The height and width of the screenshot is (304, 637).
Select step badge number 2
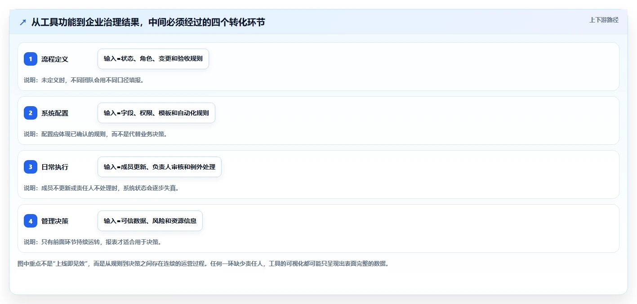click(x=31, y=113)
